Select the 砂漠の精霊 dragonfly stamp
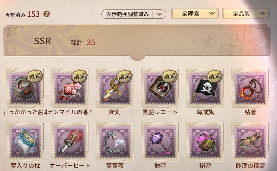This screenshot has height=171, width=277. click(x=250, y=142)
